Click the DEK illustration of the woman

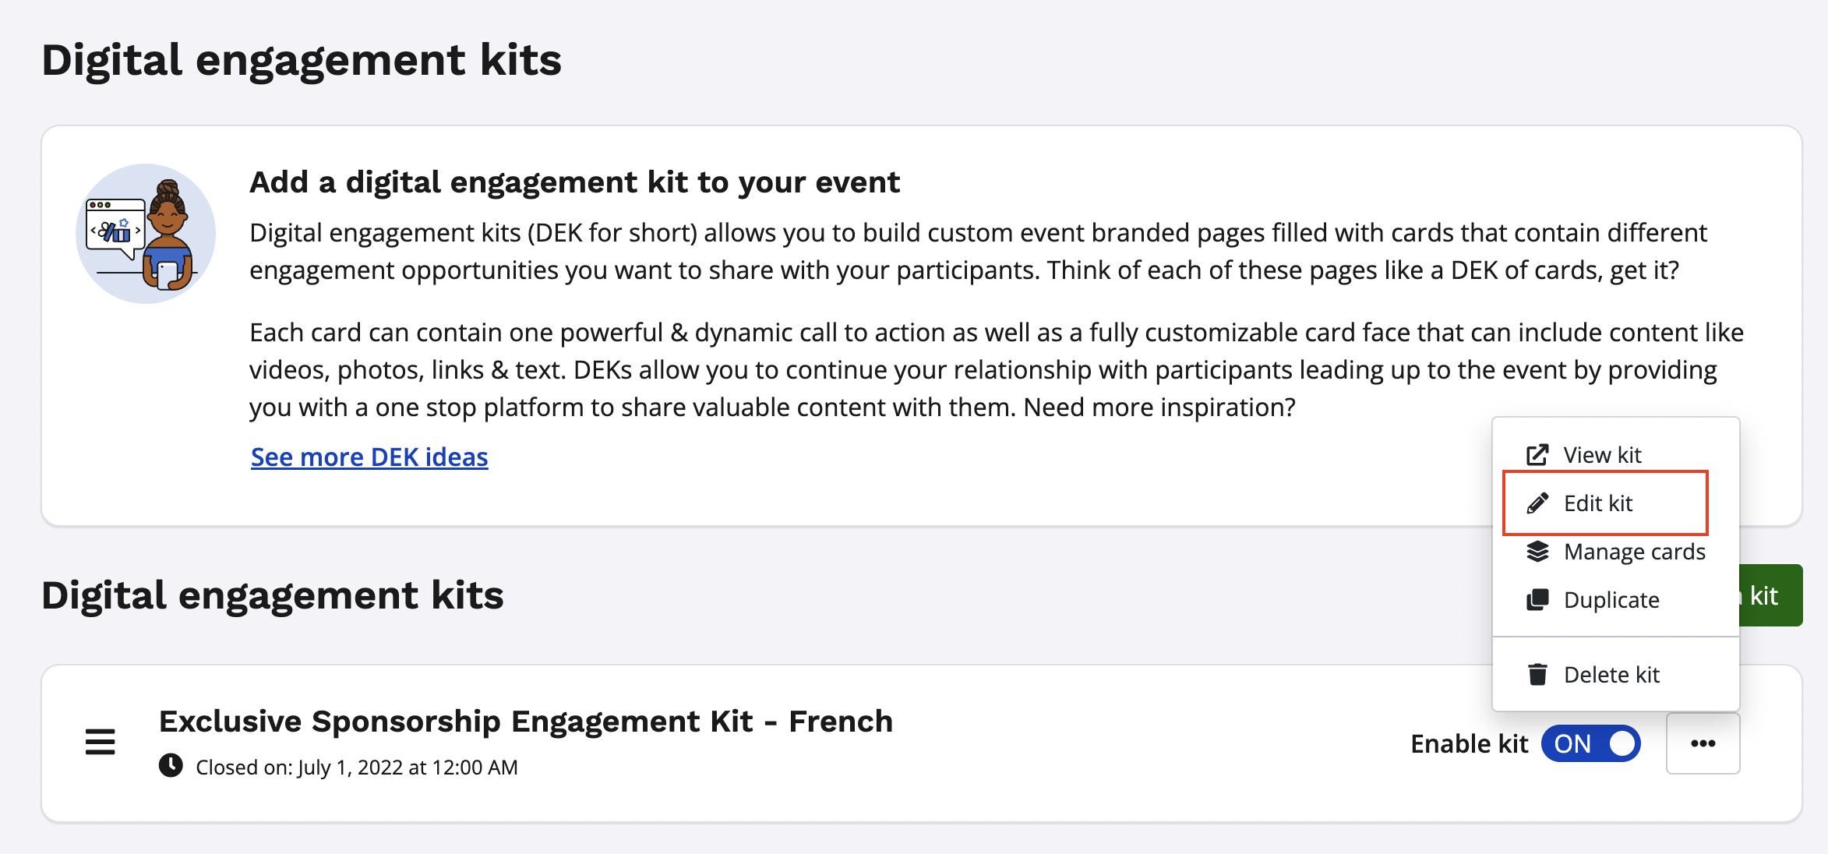point(146,234)
